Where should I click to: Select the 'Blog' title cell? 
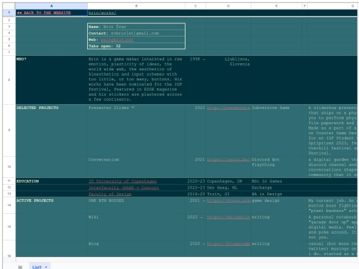pyautogui.click(x=136, y=248)
